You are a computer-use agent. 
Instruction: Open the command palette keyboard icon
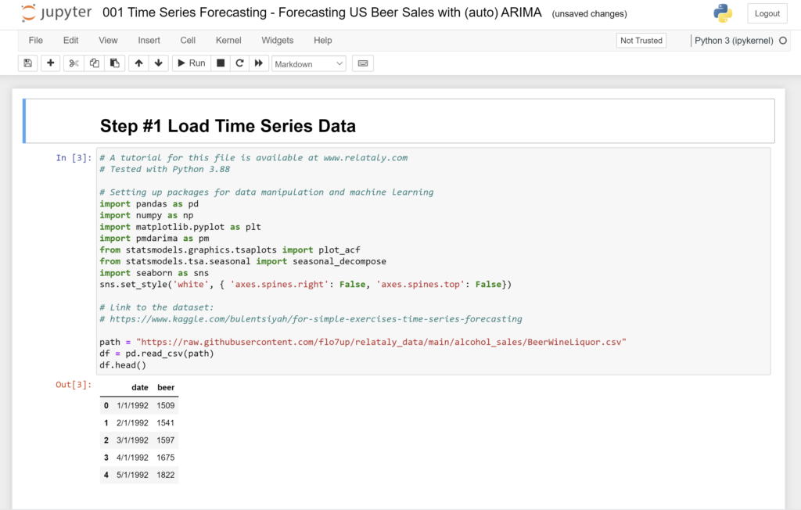pos(363,63)
